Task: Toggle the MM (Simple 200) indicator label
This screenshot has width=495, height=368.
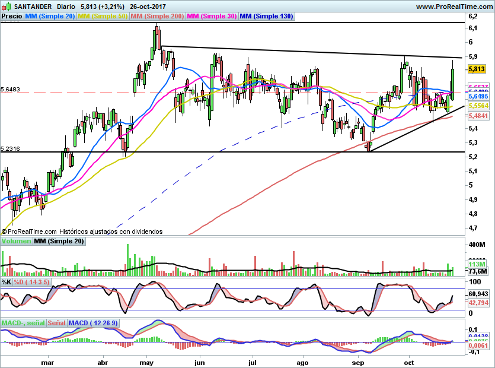Action: (x=157, y=17)
